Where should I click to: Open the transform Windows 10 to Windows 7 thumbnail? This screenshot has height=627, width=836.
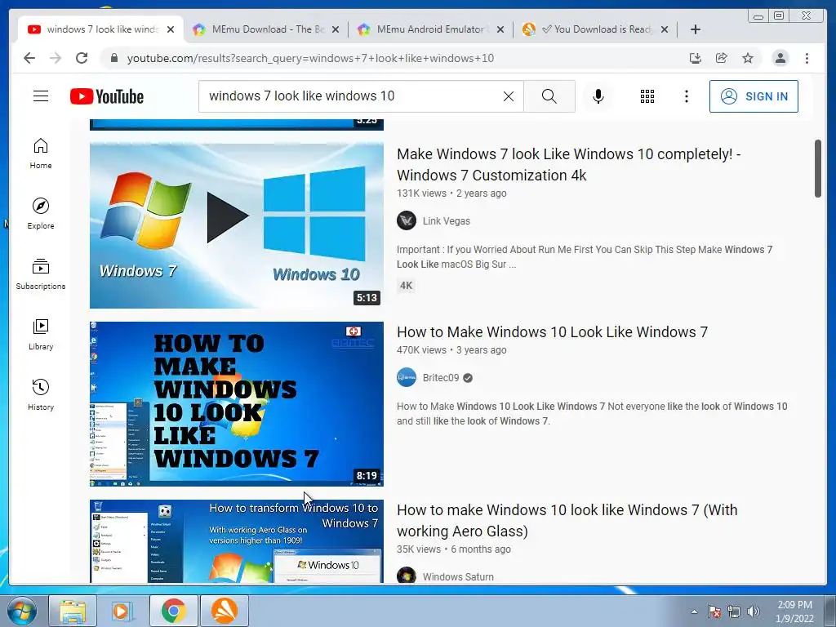236,541
